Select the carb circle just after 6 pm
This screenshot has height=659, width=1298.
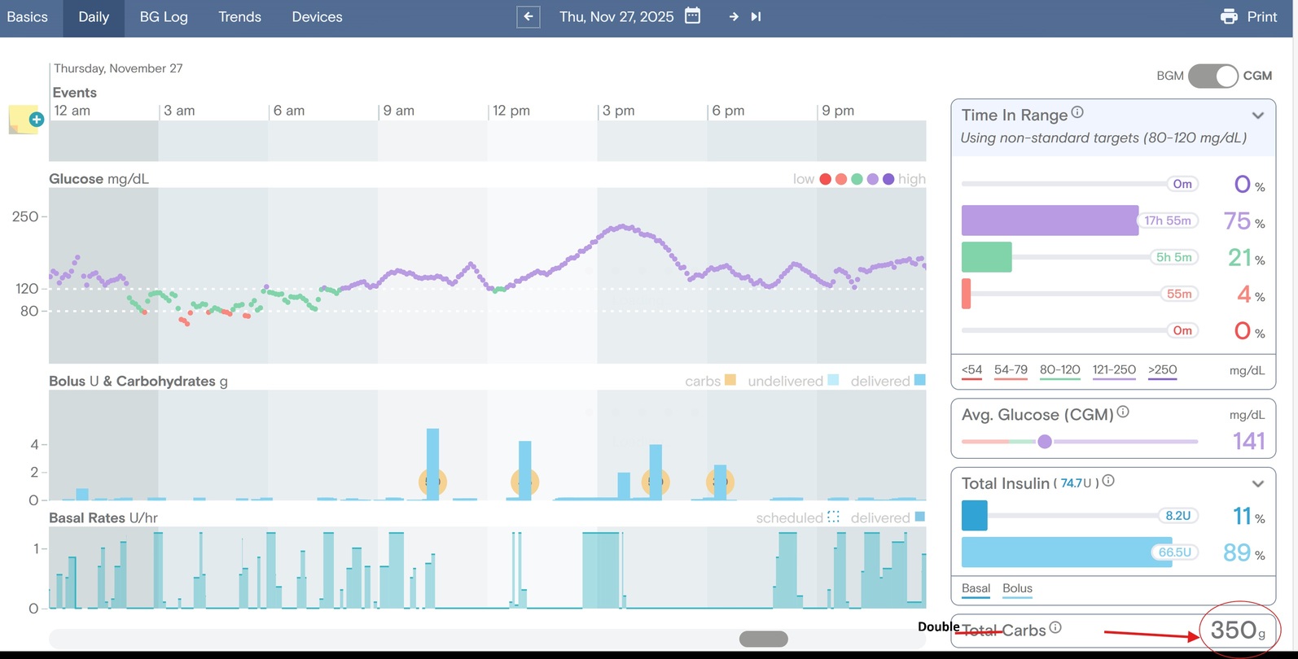coord(720,482)
